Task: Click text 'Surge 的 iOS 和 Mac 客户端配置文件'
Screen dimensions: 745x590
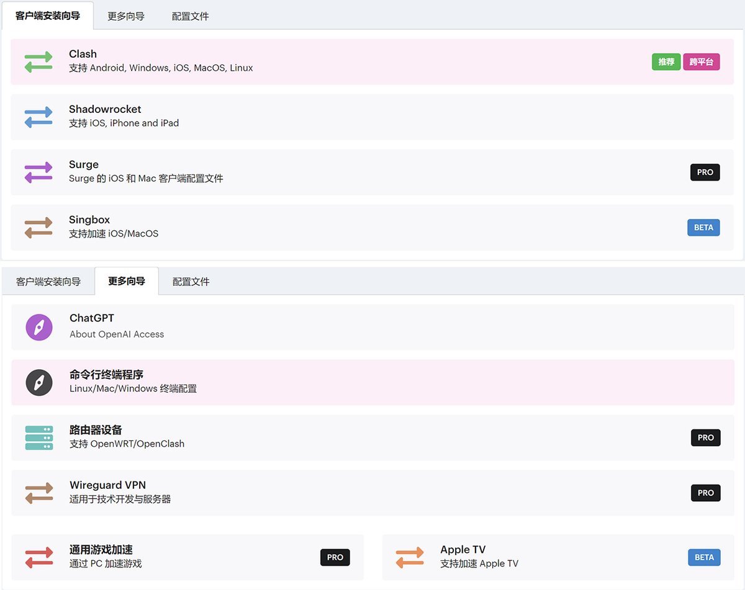Action: tap(146, 178)
